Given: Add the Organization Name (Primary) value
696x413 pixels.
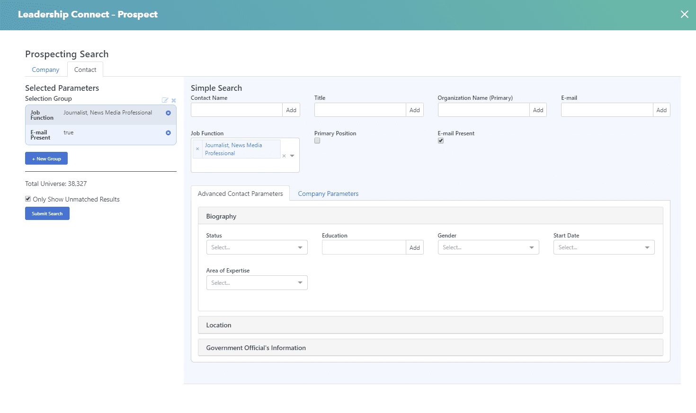Looking at the screenshot, I should tap(538, 110).
